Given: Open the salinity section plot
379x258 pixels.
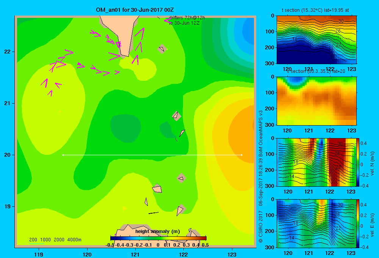Looking at the screenshot, I should pos(316,101).
